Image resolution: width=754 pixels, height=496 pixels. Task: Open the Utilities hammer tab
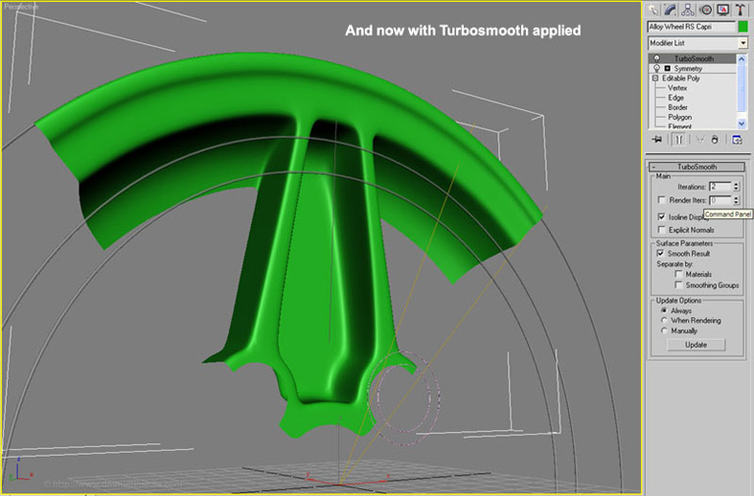[x=739, y=9]
